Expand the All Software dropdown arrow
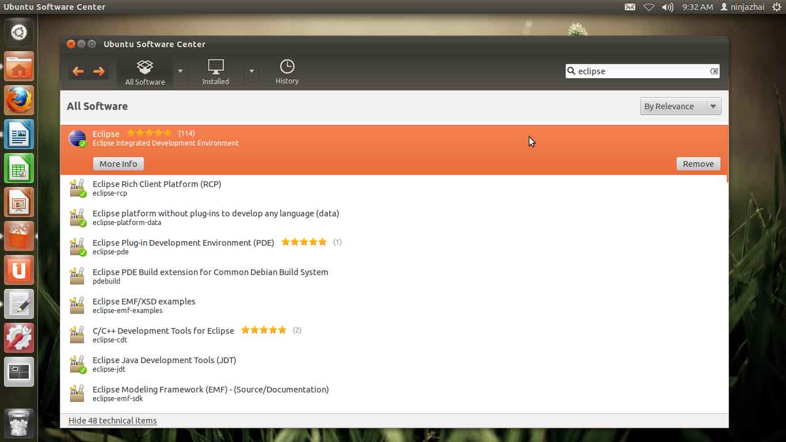Screen dimensions: 786x442 180,71
